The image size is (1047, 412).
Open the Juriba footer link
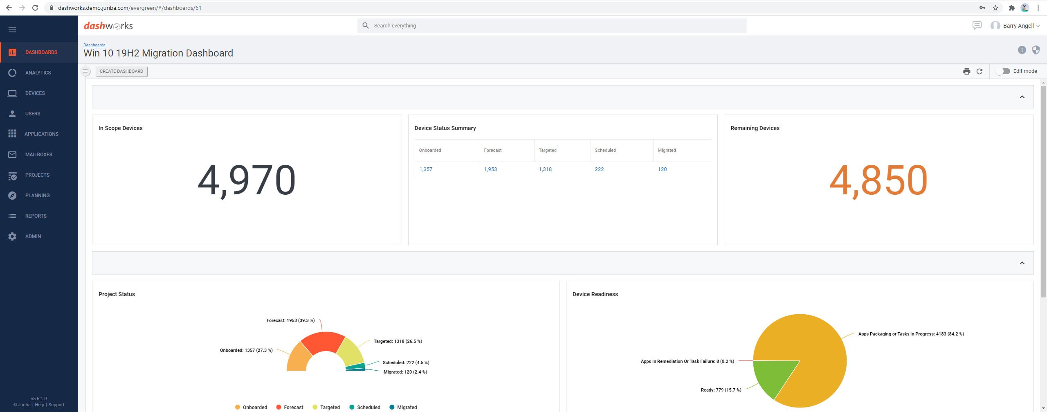point(24,405)
